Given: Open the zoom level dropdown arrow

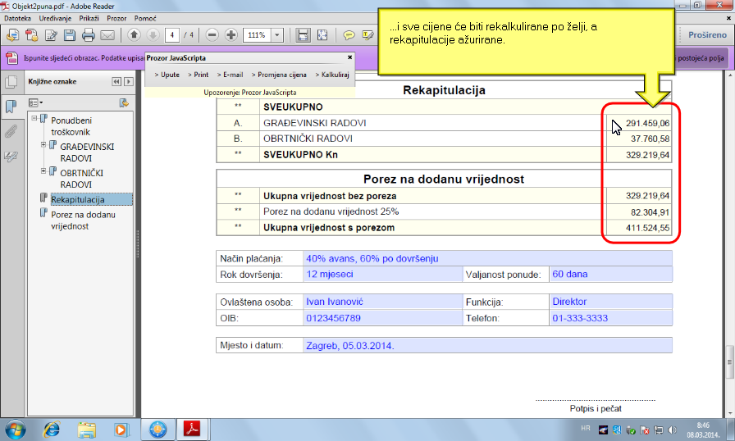Looking at the screenshot, I should click(x=277, y=35).
